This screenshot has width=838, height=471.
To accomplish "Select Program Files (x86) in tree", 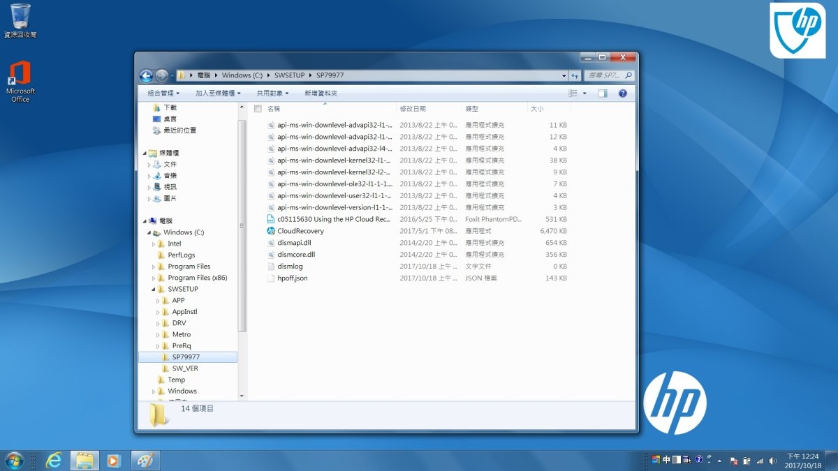I will tap(197, 278).
